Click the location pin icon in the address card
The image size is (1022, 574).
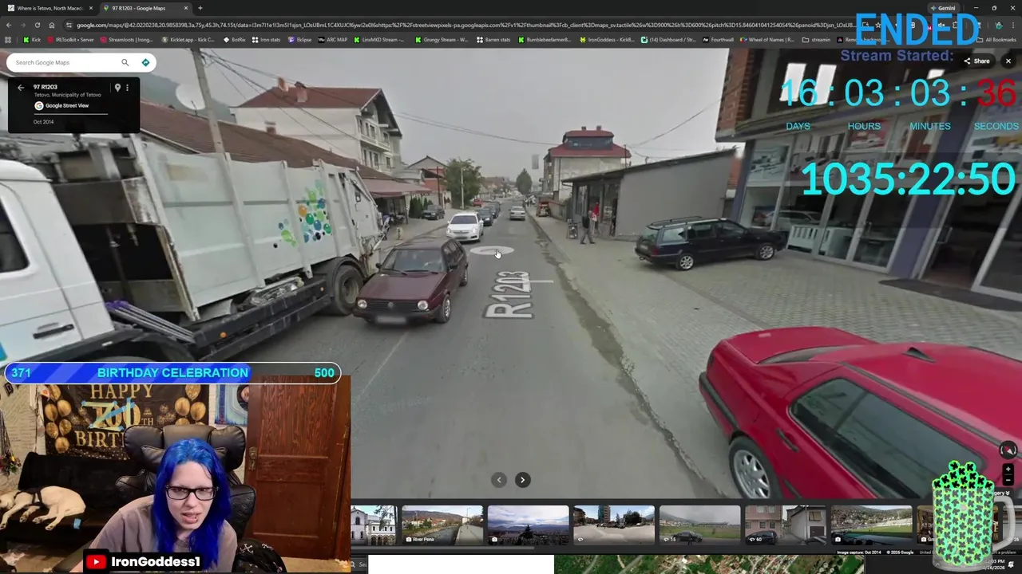pyautogui.click(x=117, y=88)
